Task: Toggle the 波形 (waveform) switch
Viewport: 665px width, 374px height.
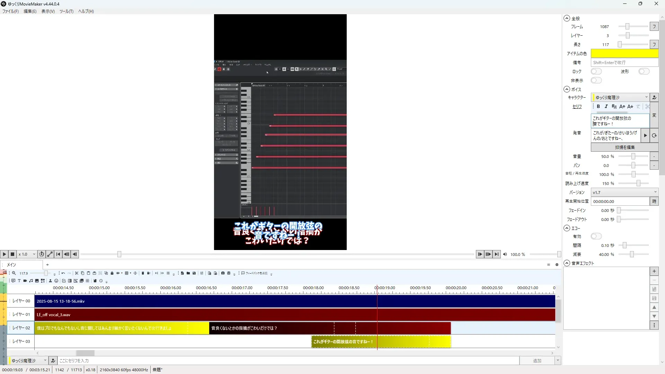Action: [644, 71]
